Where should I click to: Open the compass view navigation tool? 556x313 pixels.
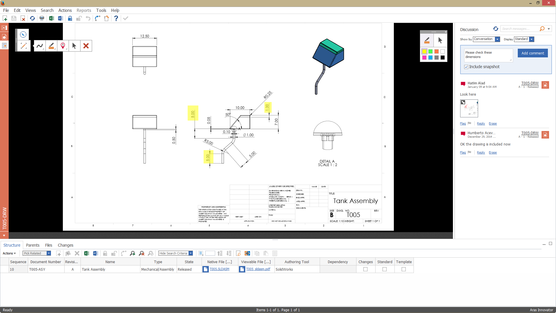tap(23, 34)
